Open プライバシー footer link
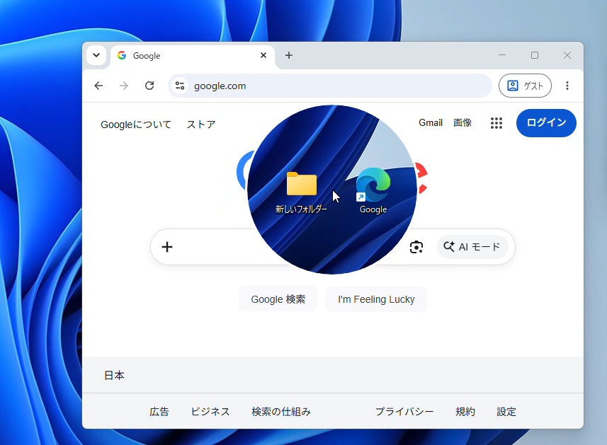The width and height of the screenshot is (607, 445). pos(404,412)
